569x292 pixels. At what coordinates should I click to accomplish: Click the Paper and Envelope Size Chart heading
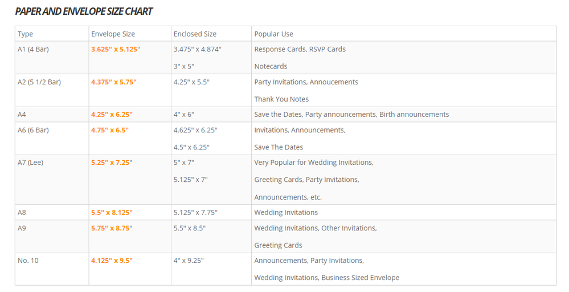(84, 11)
